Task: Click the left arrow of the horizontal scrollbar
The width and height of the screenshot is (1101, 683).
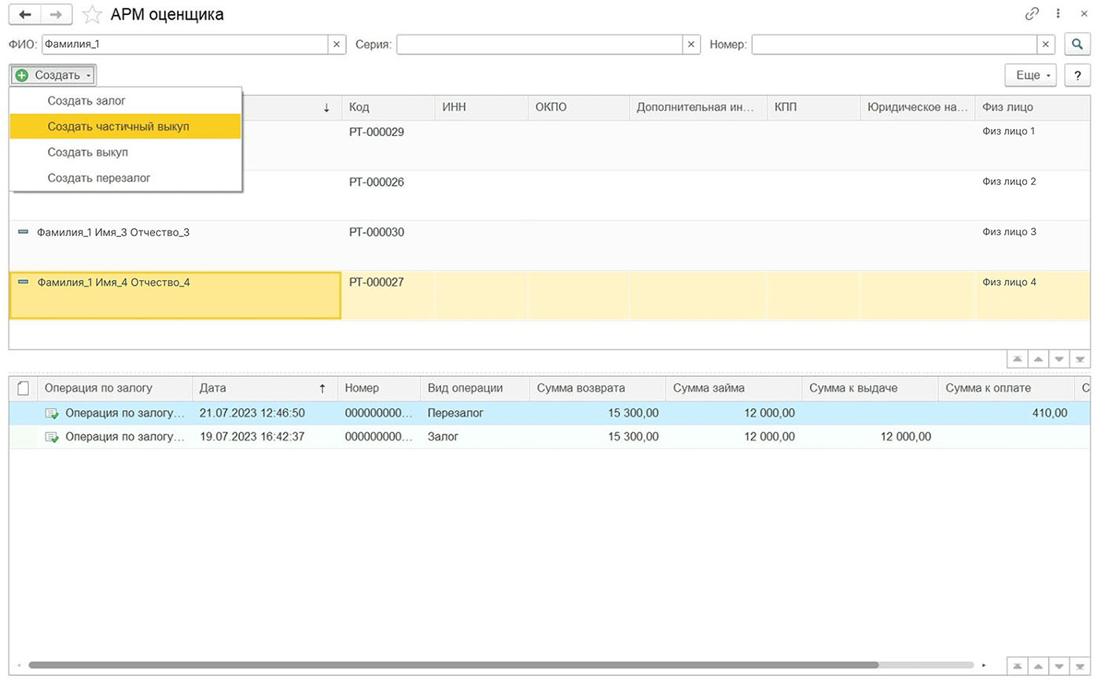Action: click(19, 665)
